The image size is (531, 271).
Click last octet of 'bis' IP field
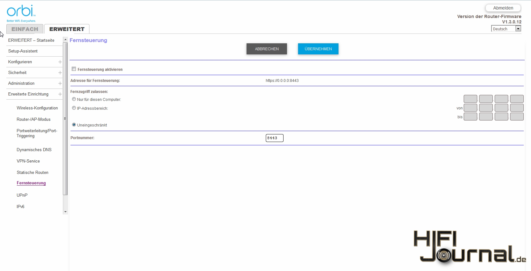517,117
